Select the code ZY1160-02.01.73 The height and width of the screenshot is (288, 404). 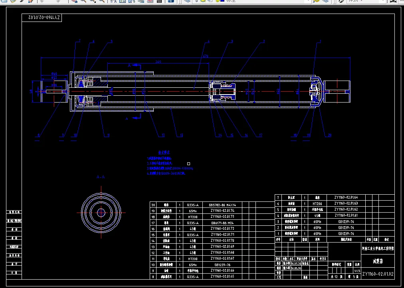click(x=222, y=217)
